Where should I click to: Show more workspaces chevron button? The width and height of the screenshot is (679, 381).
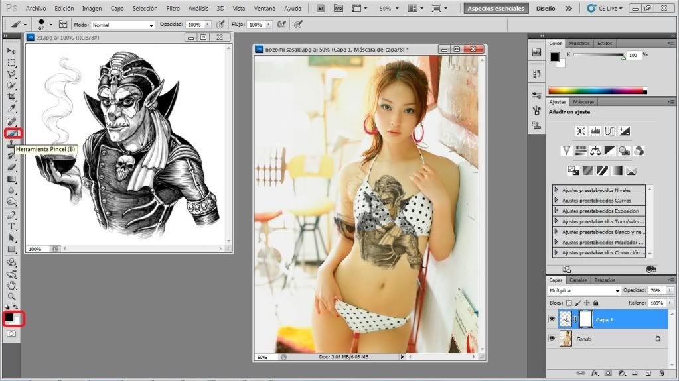coord(569,8)
